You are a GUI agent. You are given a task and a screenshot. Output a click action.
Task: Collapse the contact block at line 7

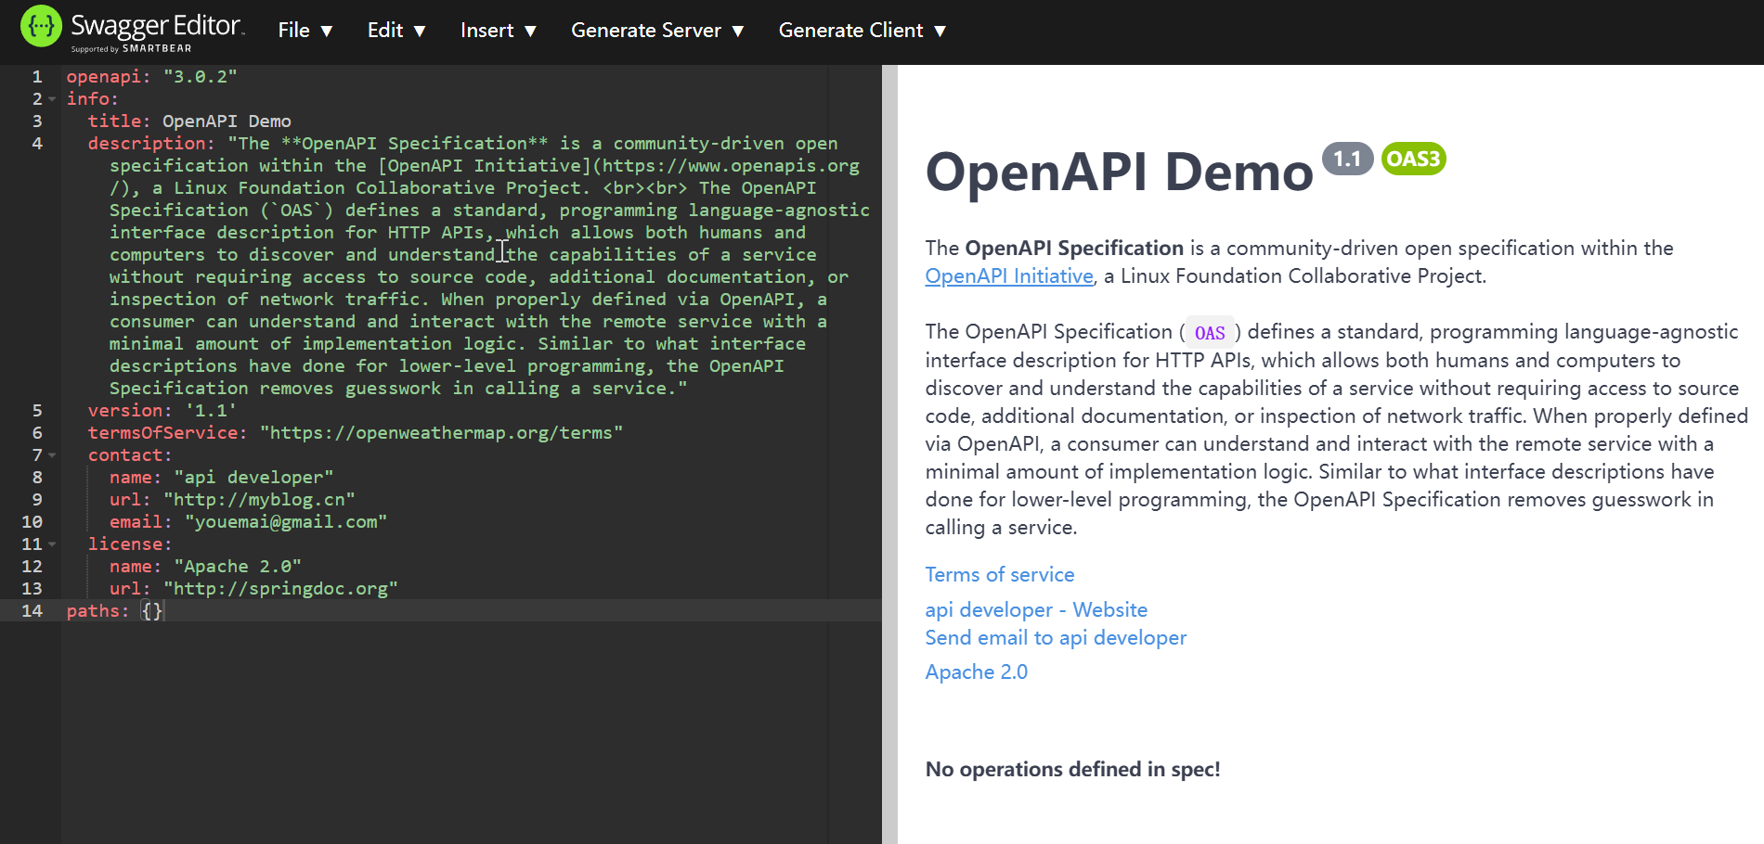point(52,455)
